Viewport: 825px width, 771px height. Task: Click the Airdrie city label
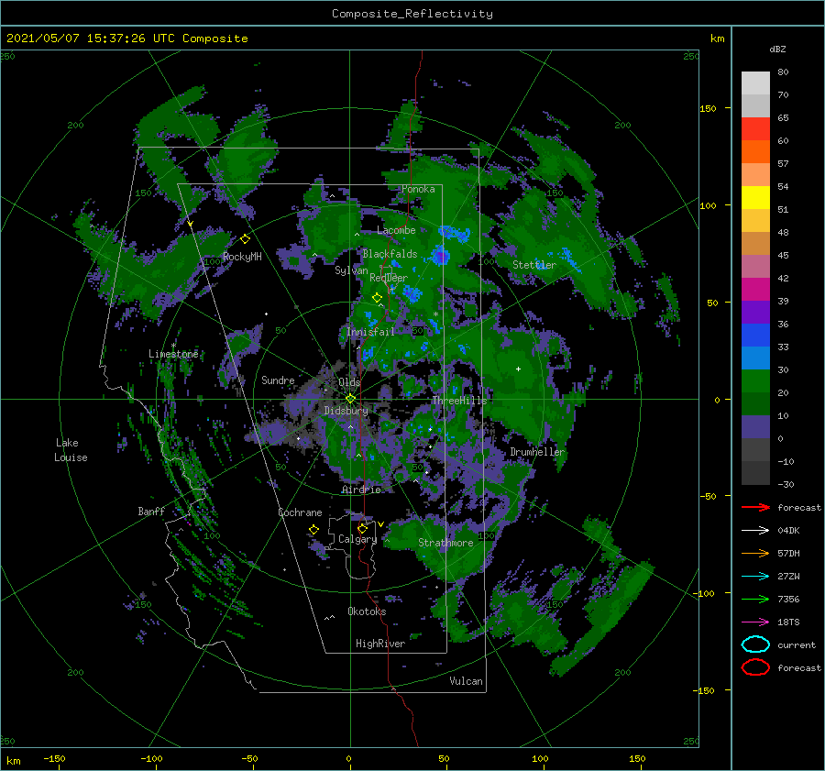pyautogui.click(x=361, y=490)
